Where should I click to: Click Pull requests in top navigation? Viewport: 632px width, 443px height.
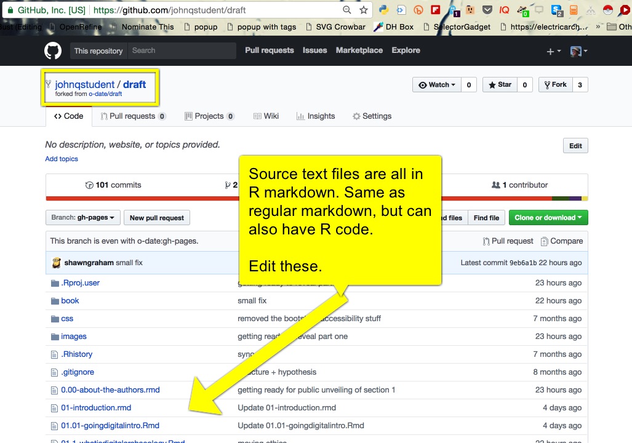(270, 50)
